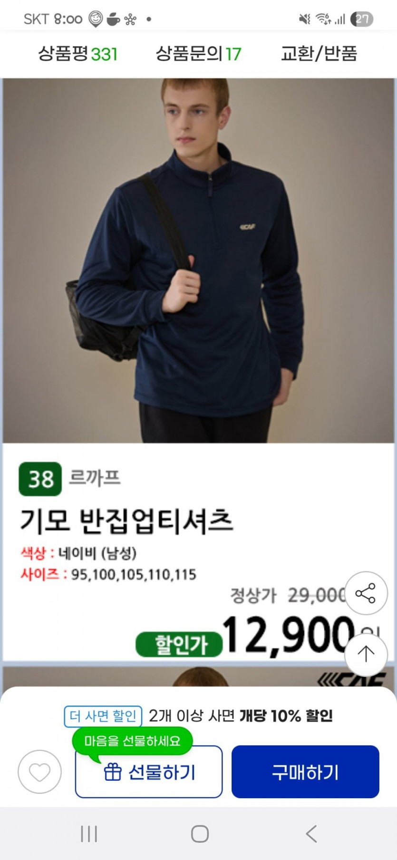This screenshot has height=860, width=397.
Task: Tap the 르까프 brand name
Action: (95, 477)
